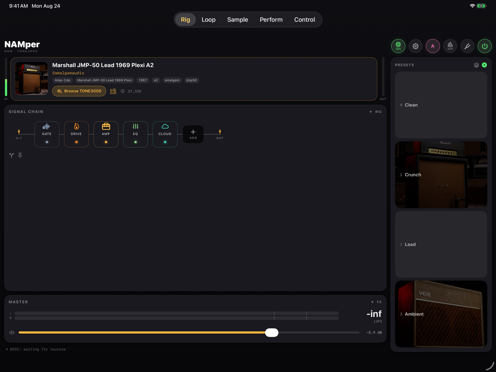Viewport: 496px width, 372px height.
Task: Click the 37,338 download count
Action: coord(134,91)
